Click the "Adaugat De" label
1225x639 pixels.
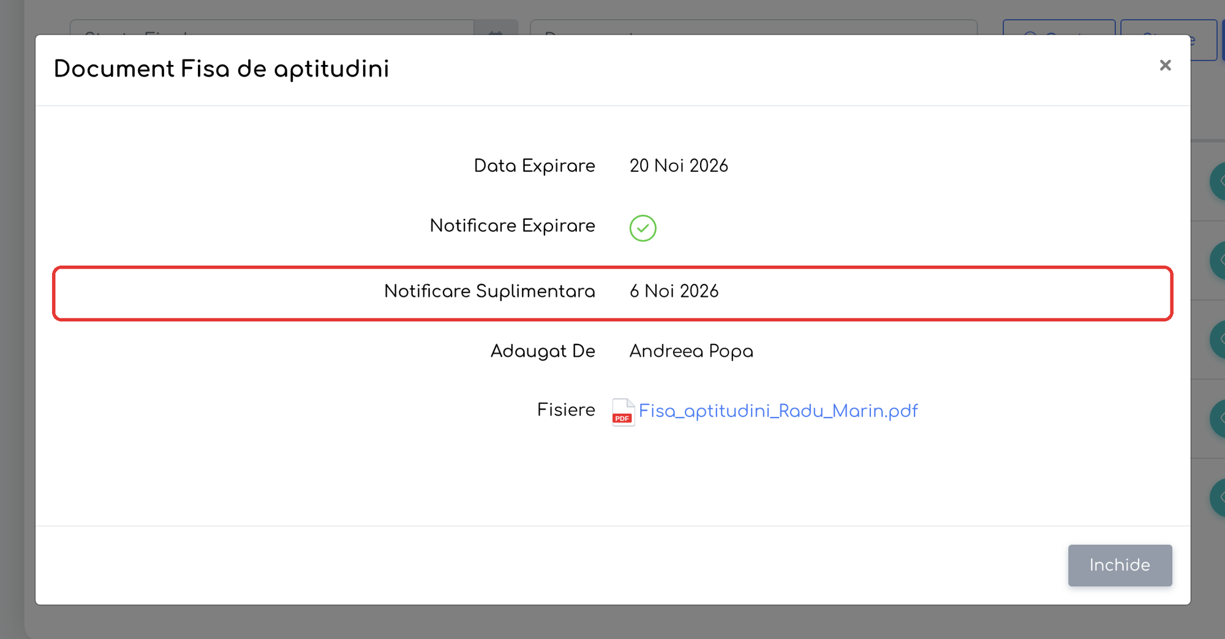click(543, 351)
